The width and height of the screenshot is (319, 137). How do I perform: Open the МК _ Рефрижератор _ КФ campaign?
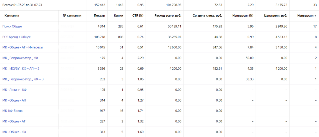pyautogui.click(x=20, y=58)
